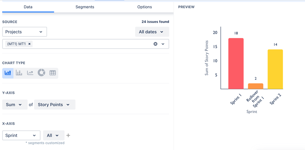
Task: Select the table chart type icon
Action: 53,73
